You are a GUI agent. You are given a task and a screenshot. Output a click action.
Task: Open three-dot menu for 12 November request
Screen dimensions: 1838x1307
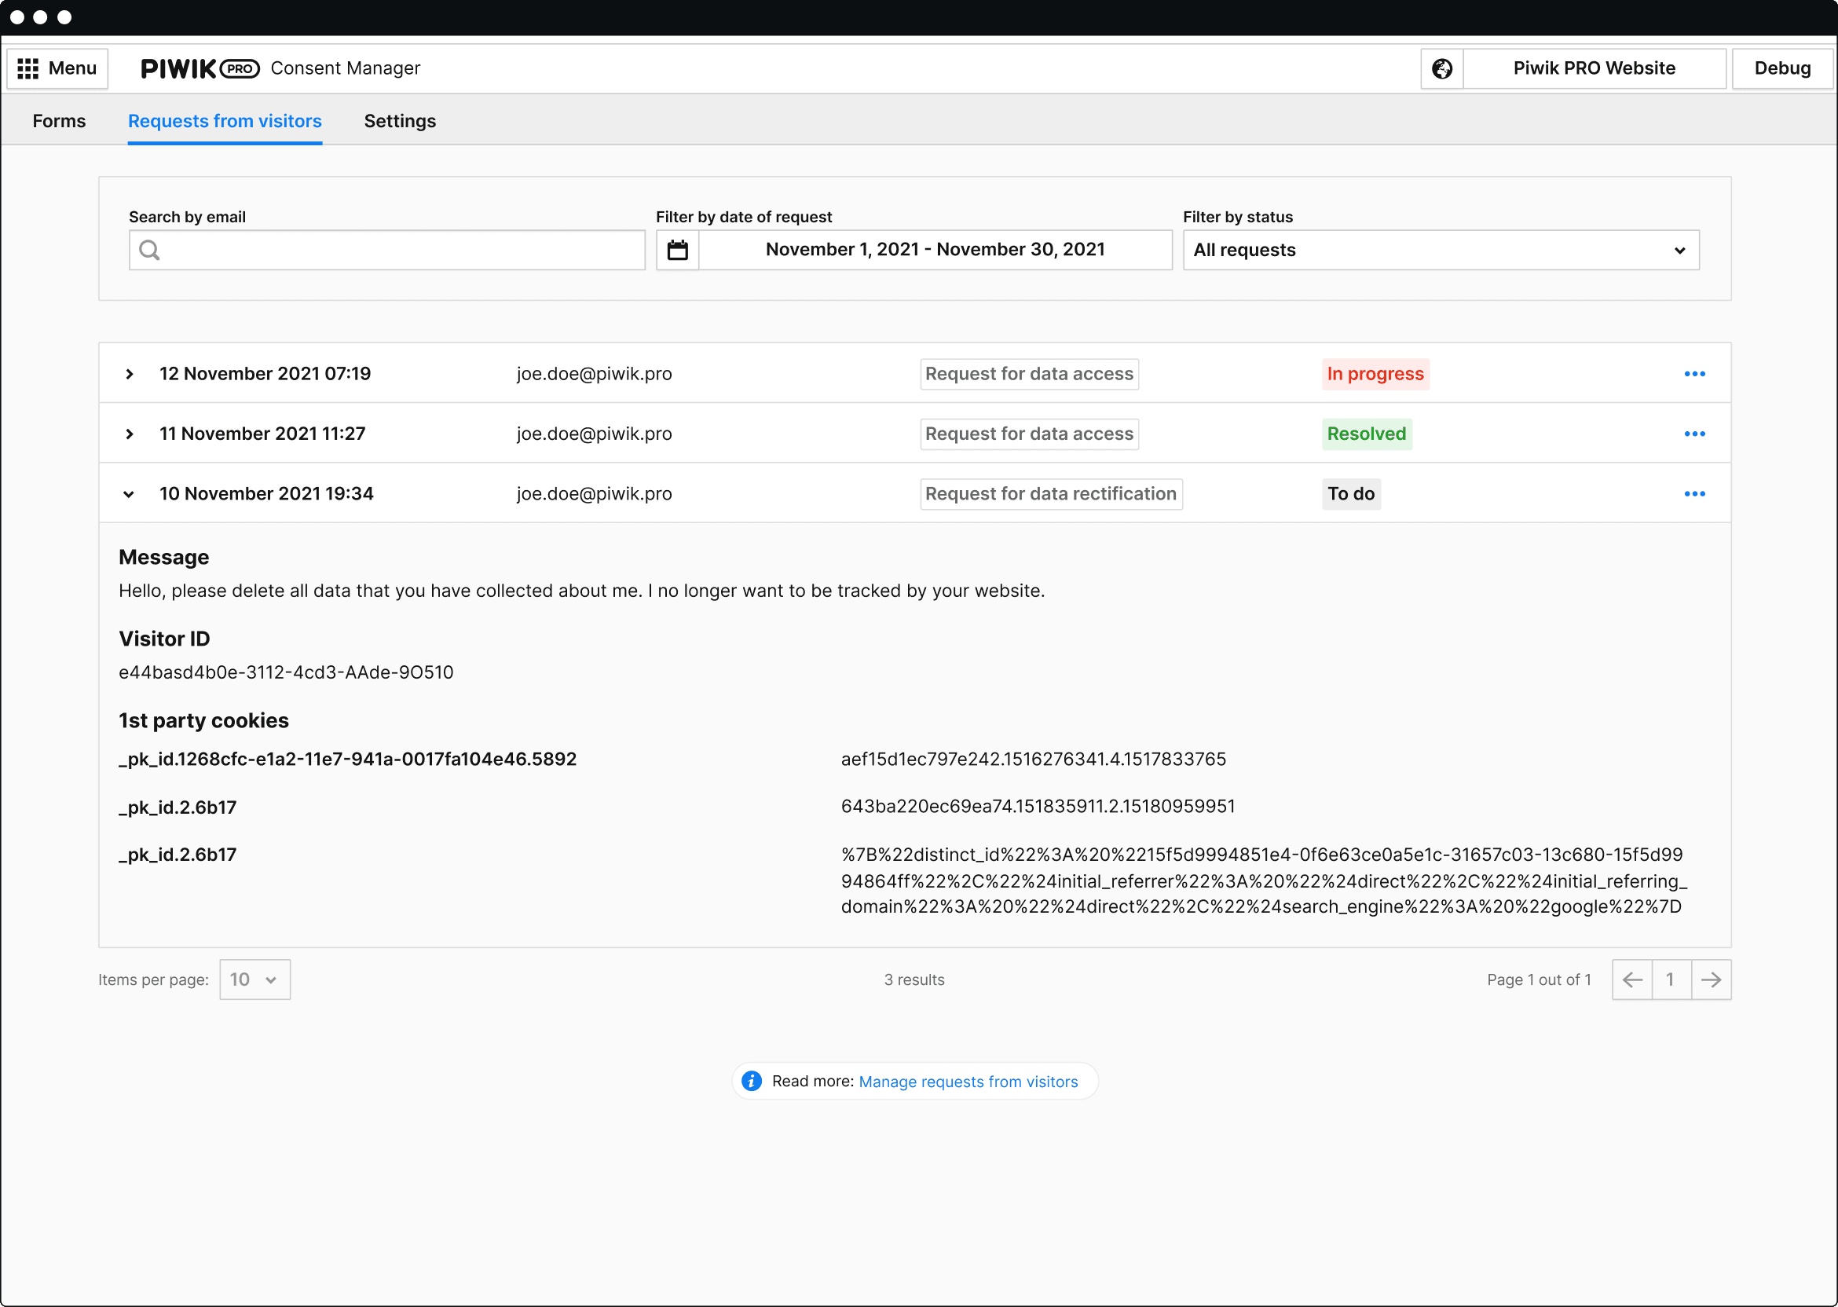pyautogui.click(x=1694, y=374)
